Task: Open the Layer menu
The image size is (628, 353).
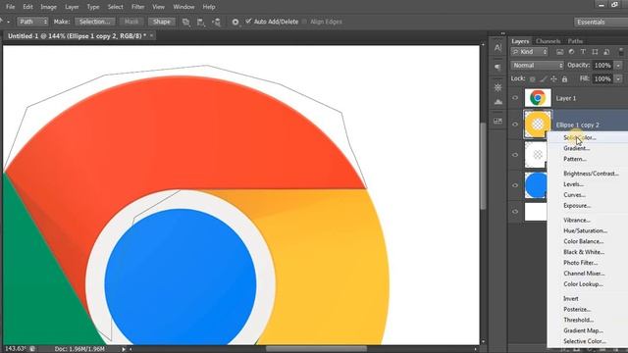Action: pos(72,7)
